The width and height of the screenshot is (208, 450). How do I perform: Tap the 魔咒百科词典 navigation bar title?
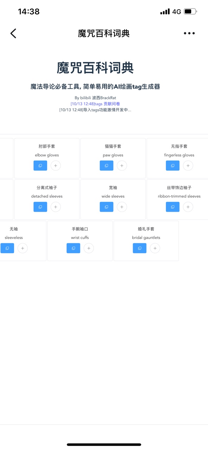104,33
